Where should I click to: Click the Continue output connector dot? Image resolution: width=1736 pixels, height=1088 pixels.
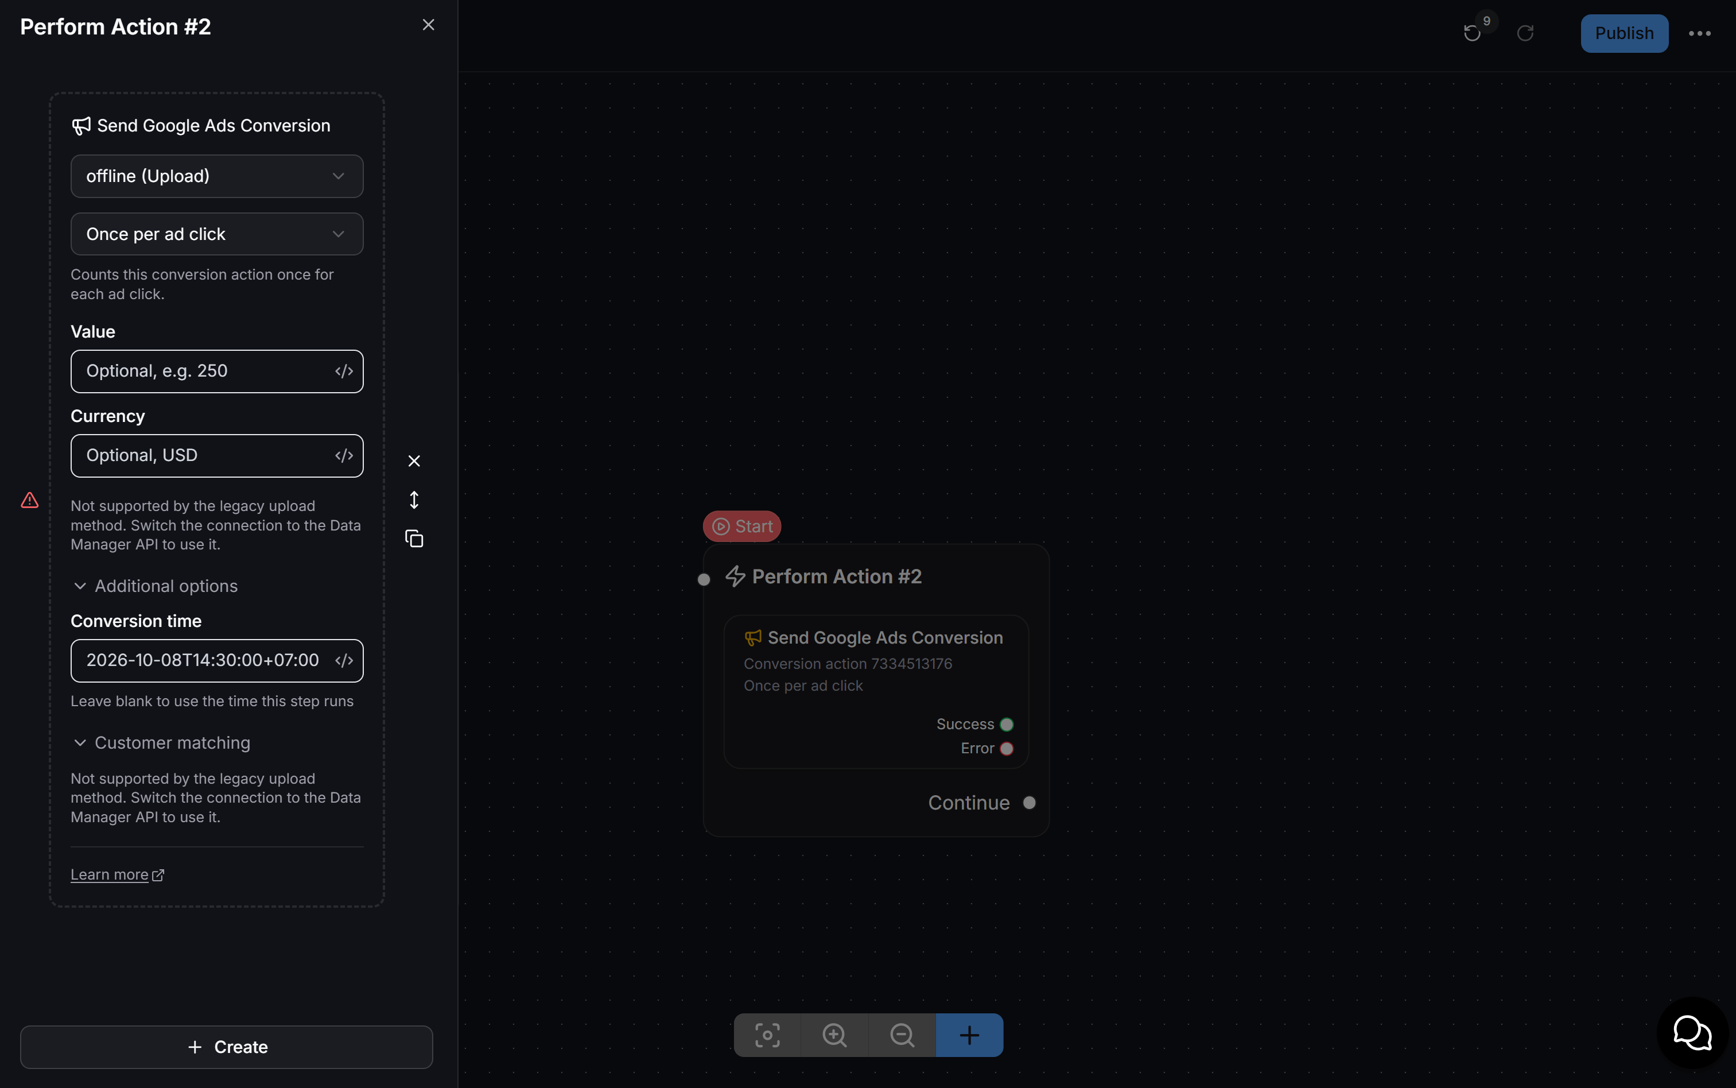click(x=1029, y=802)
